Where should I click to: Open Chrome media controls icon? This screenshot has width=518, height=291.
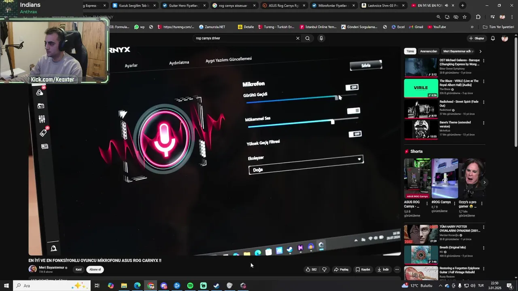pyautogui.click(x=493, y=17)
